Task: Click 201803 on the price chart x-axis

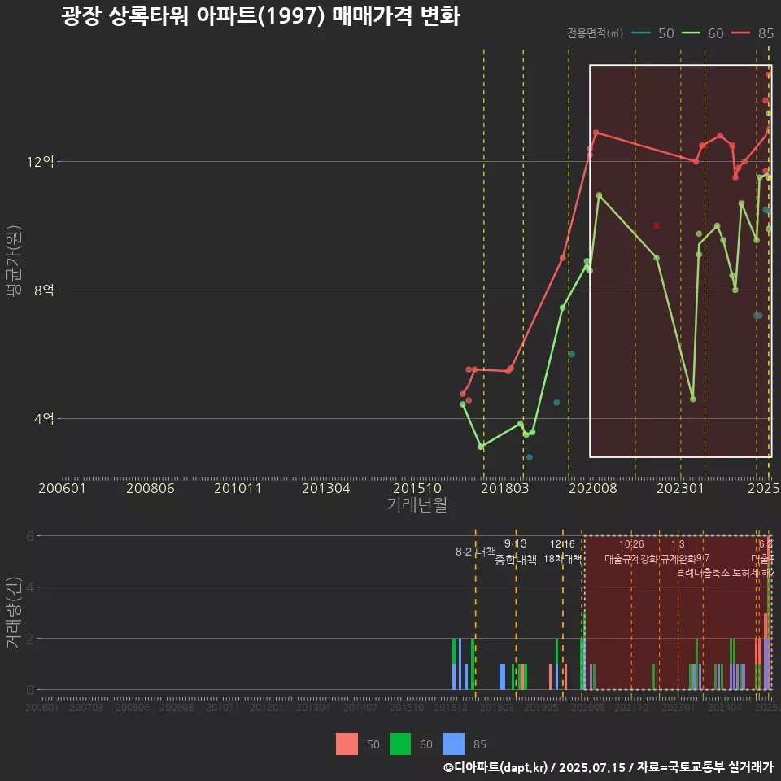Action: [x=504, y=488]
